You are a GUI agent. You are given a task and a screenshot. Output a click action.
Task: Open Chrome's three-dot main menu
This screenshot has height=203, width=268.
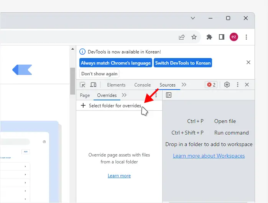click(246, 37)
